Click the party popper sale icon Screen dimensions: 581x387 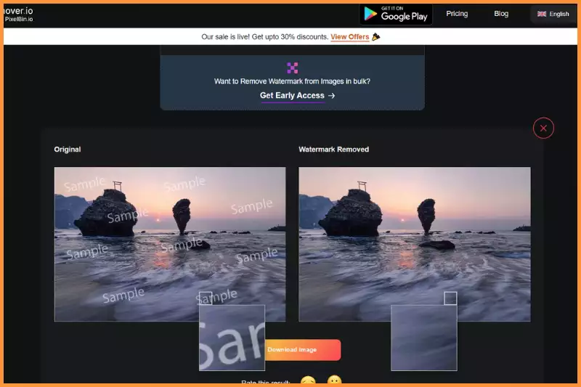376,36
